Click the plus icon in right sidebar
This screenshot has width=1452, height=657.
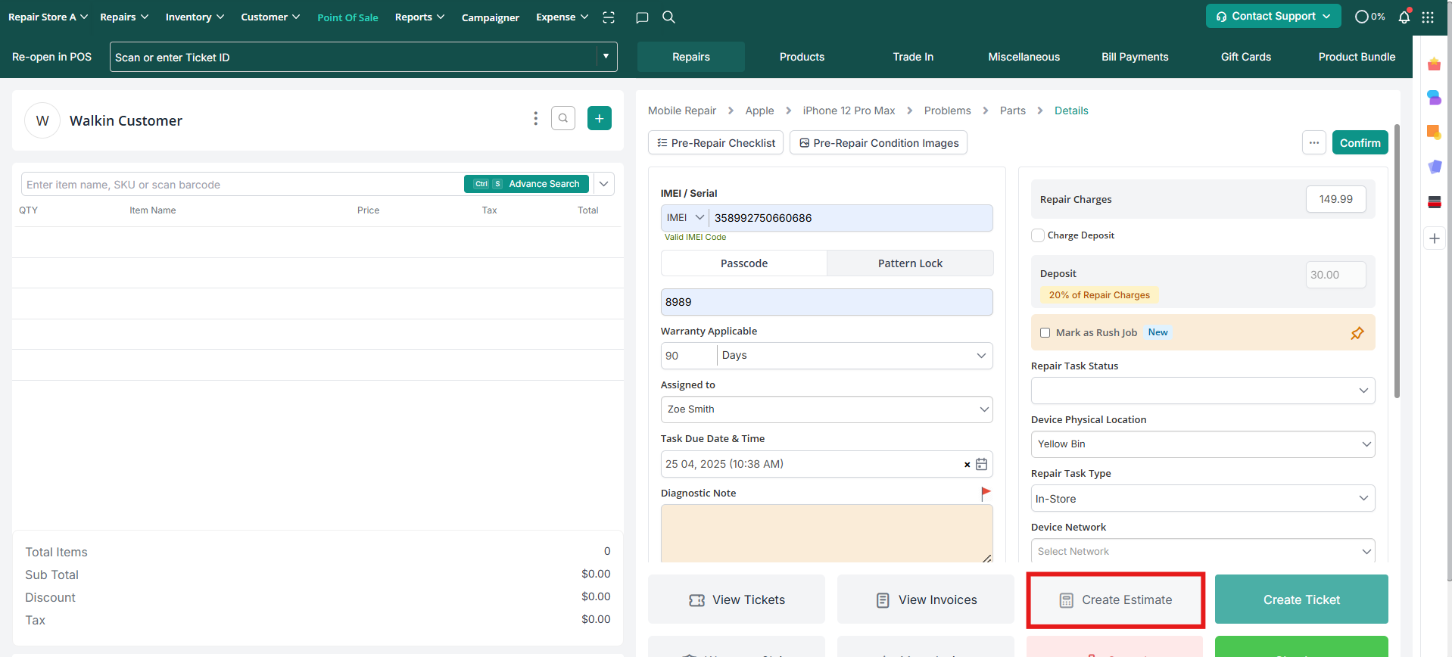1435,238
